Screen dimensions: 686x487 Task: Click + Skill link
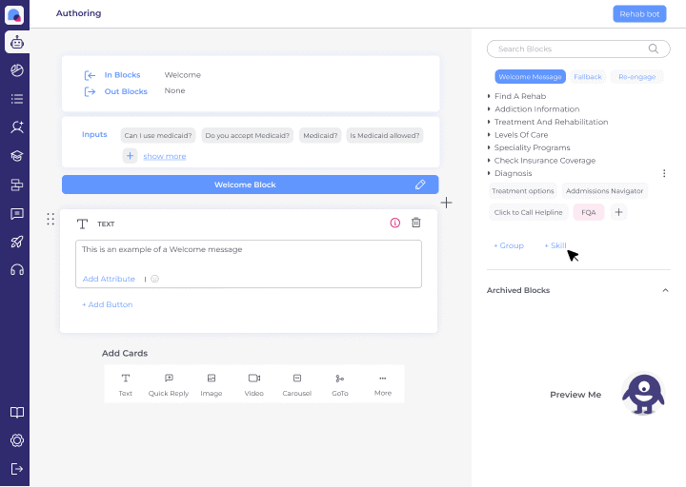coord(555,245)
